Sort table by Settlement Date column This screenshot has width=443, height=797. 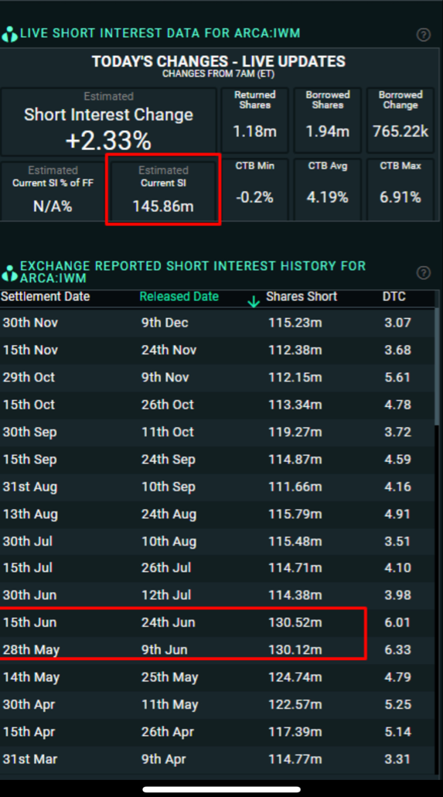[x=45, y=296]
